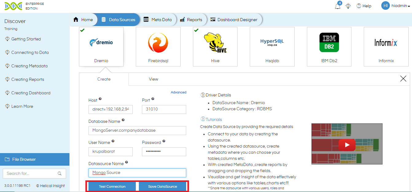
Task: Click the Helical Insight copyright text
Action: point(50,186)
